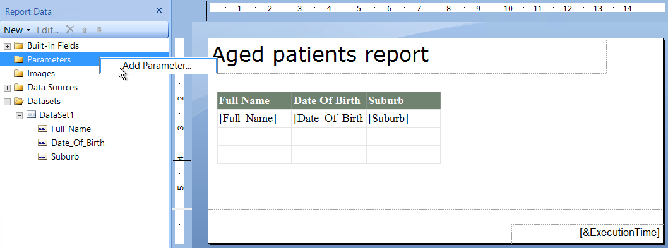This screenshot has height=248, width=668.
Task: Click the Delete X toolbar icon
Action: (x=70, y=30)
